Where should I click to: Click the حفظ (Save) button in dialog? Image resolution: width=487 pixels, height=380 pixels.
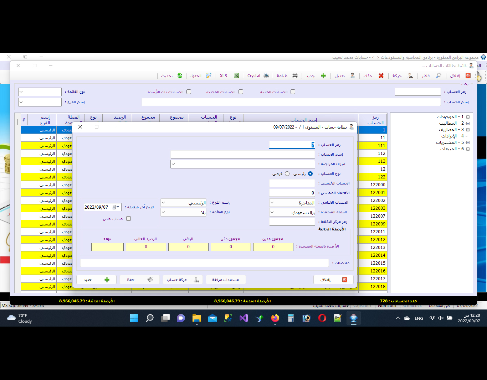point(139,280)
